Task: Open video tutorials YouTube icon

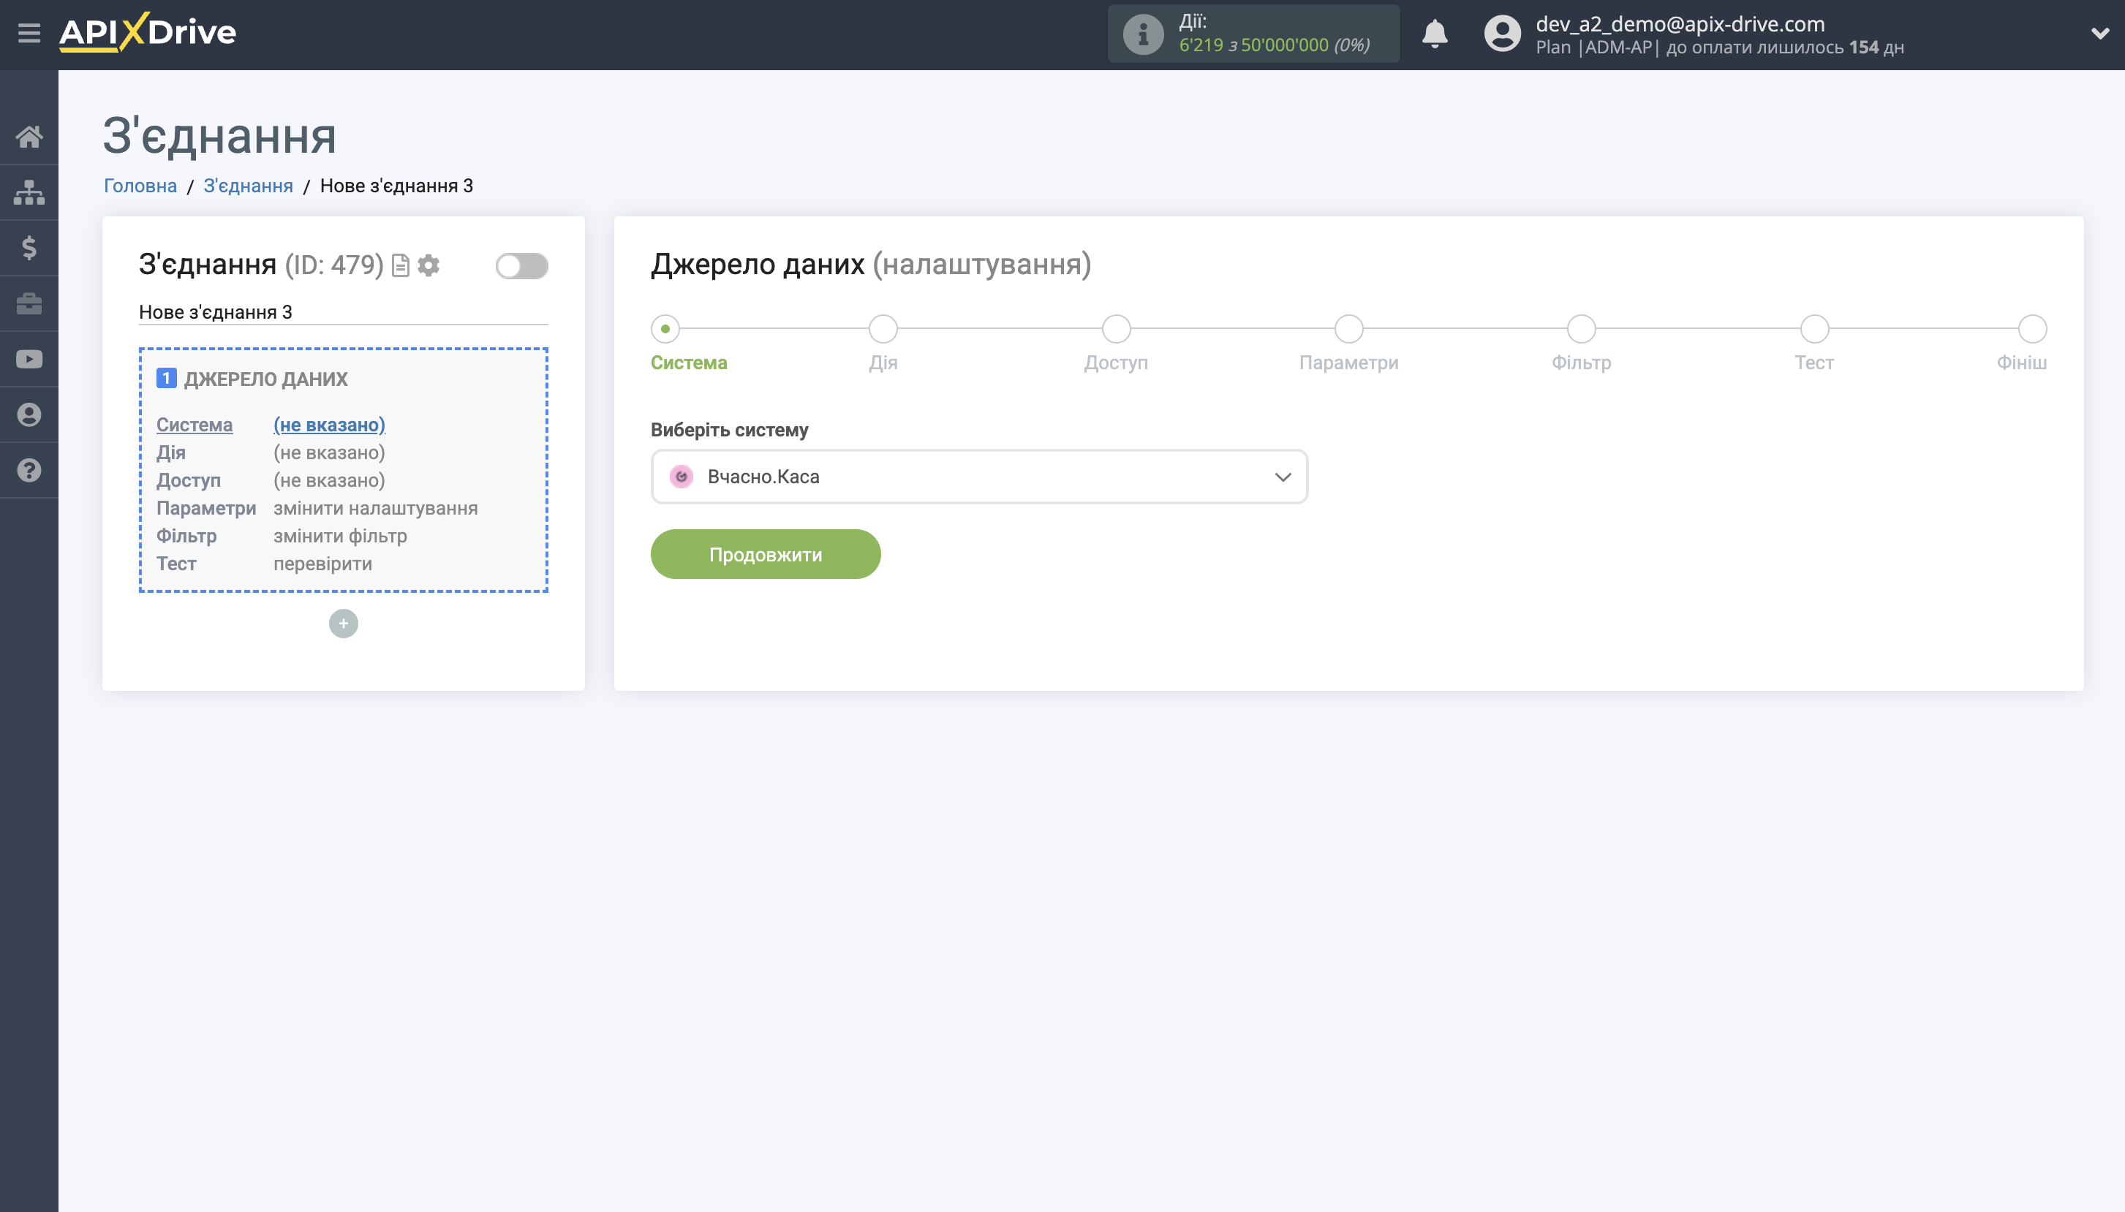Action: [29, 360]
